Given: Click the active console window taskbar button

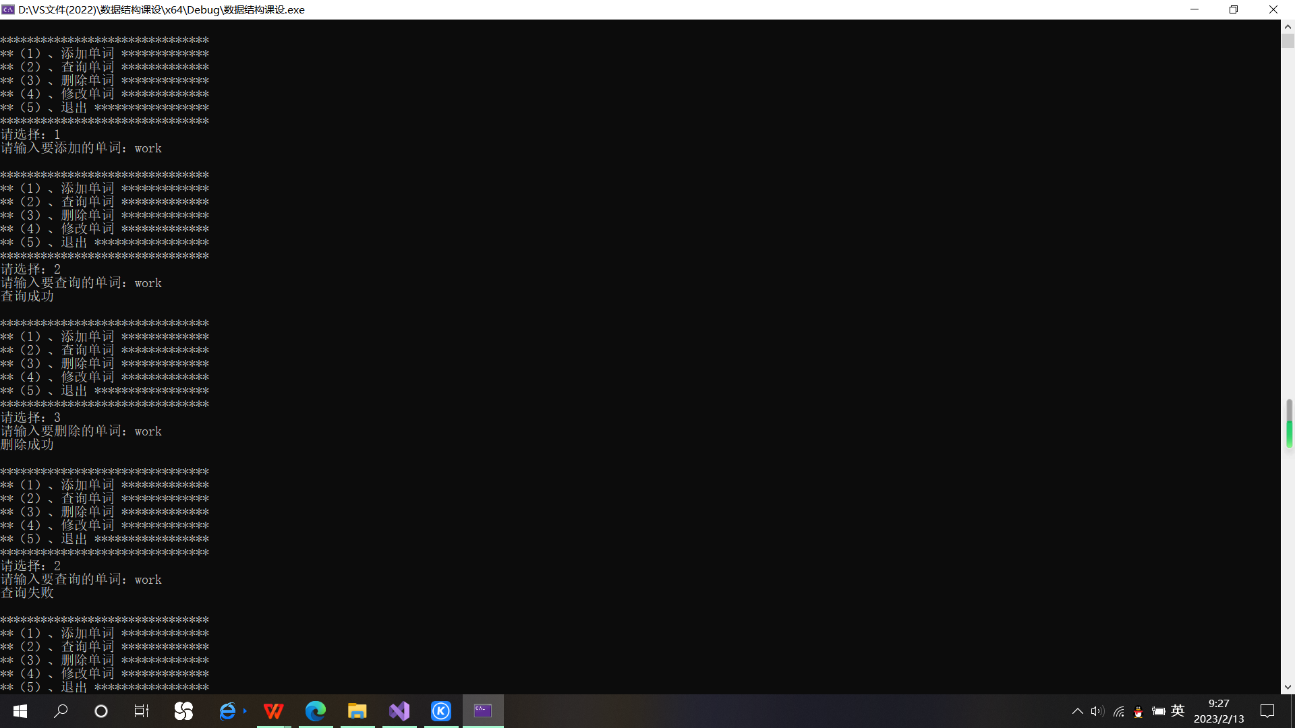Looking at the screenshot, I should [x=483, y=711].
